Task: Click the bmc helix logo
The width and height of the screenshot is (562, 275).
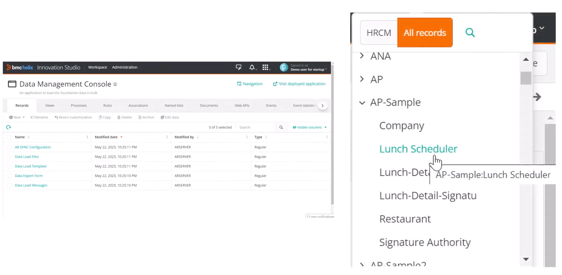Action: pos(20,67)
